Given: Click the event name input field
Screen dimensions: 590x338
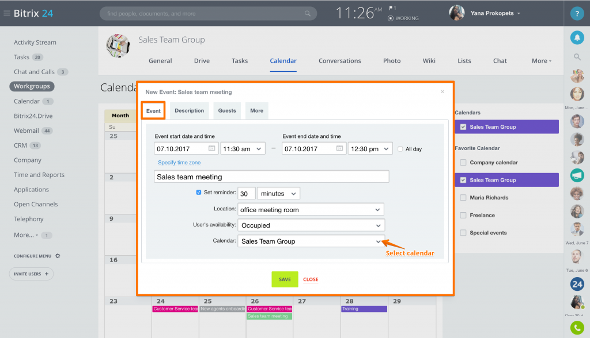Looking at the screenshot, I should click(x=271, y=176).
